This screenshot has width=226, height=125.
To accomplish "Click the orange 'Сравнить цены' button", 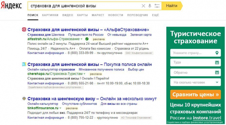I will click(195, 95).
